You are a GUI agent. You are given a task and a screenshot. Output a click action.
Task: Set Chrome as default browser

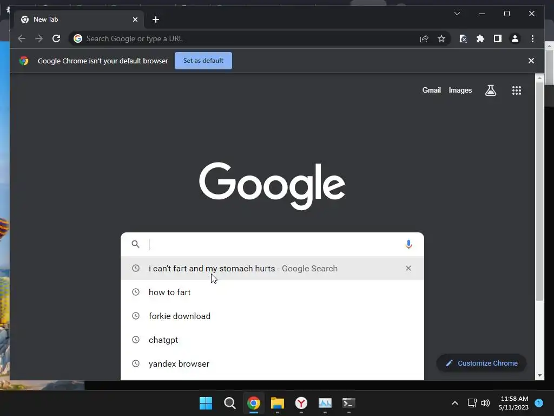coord(203,61)
